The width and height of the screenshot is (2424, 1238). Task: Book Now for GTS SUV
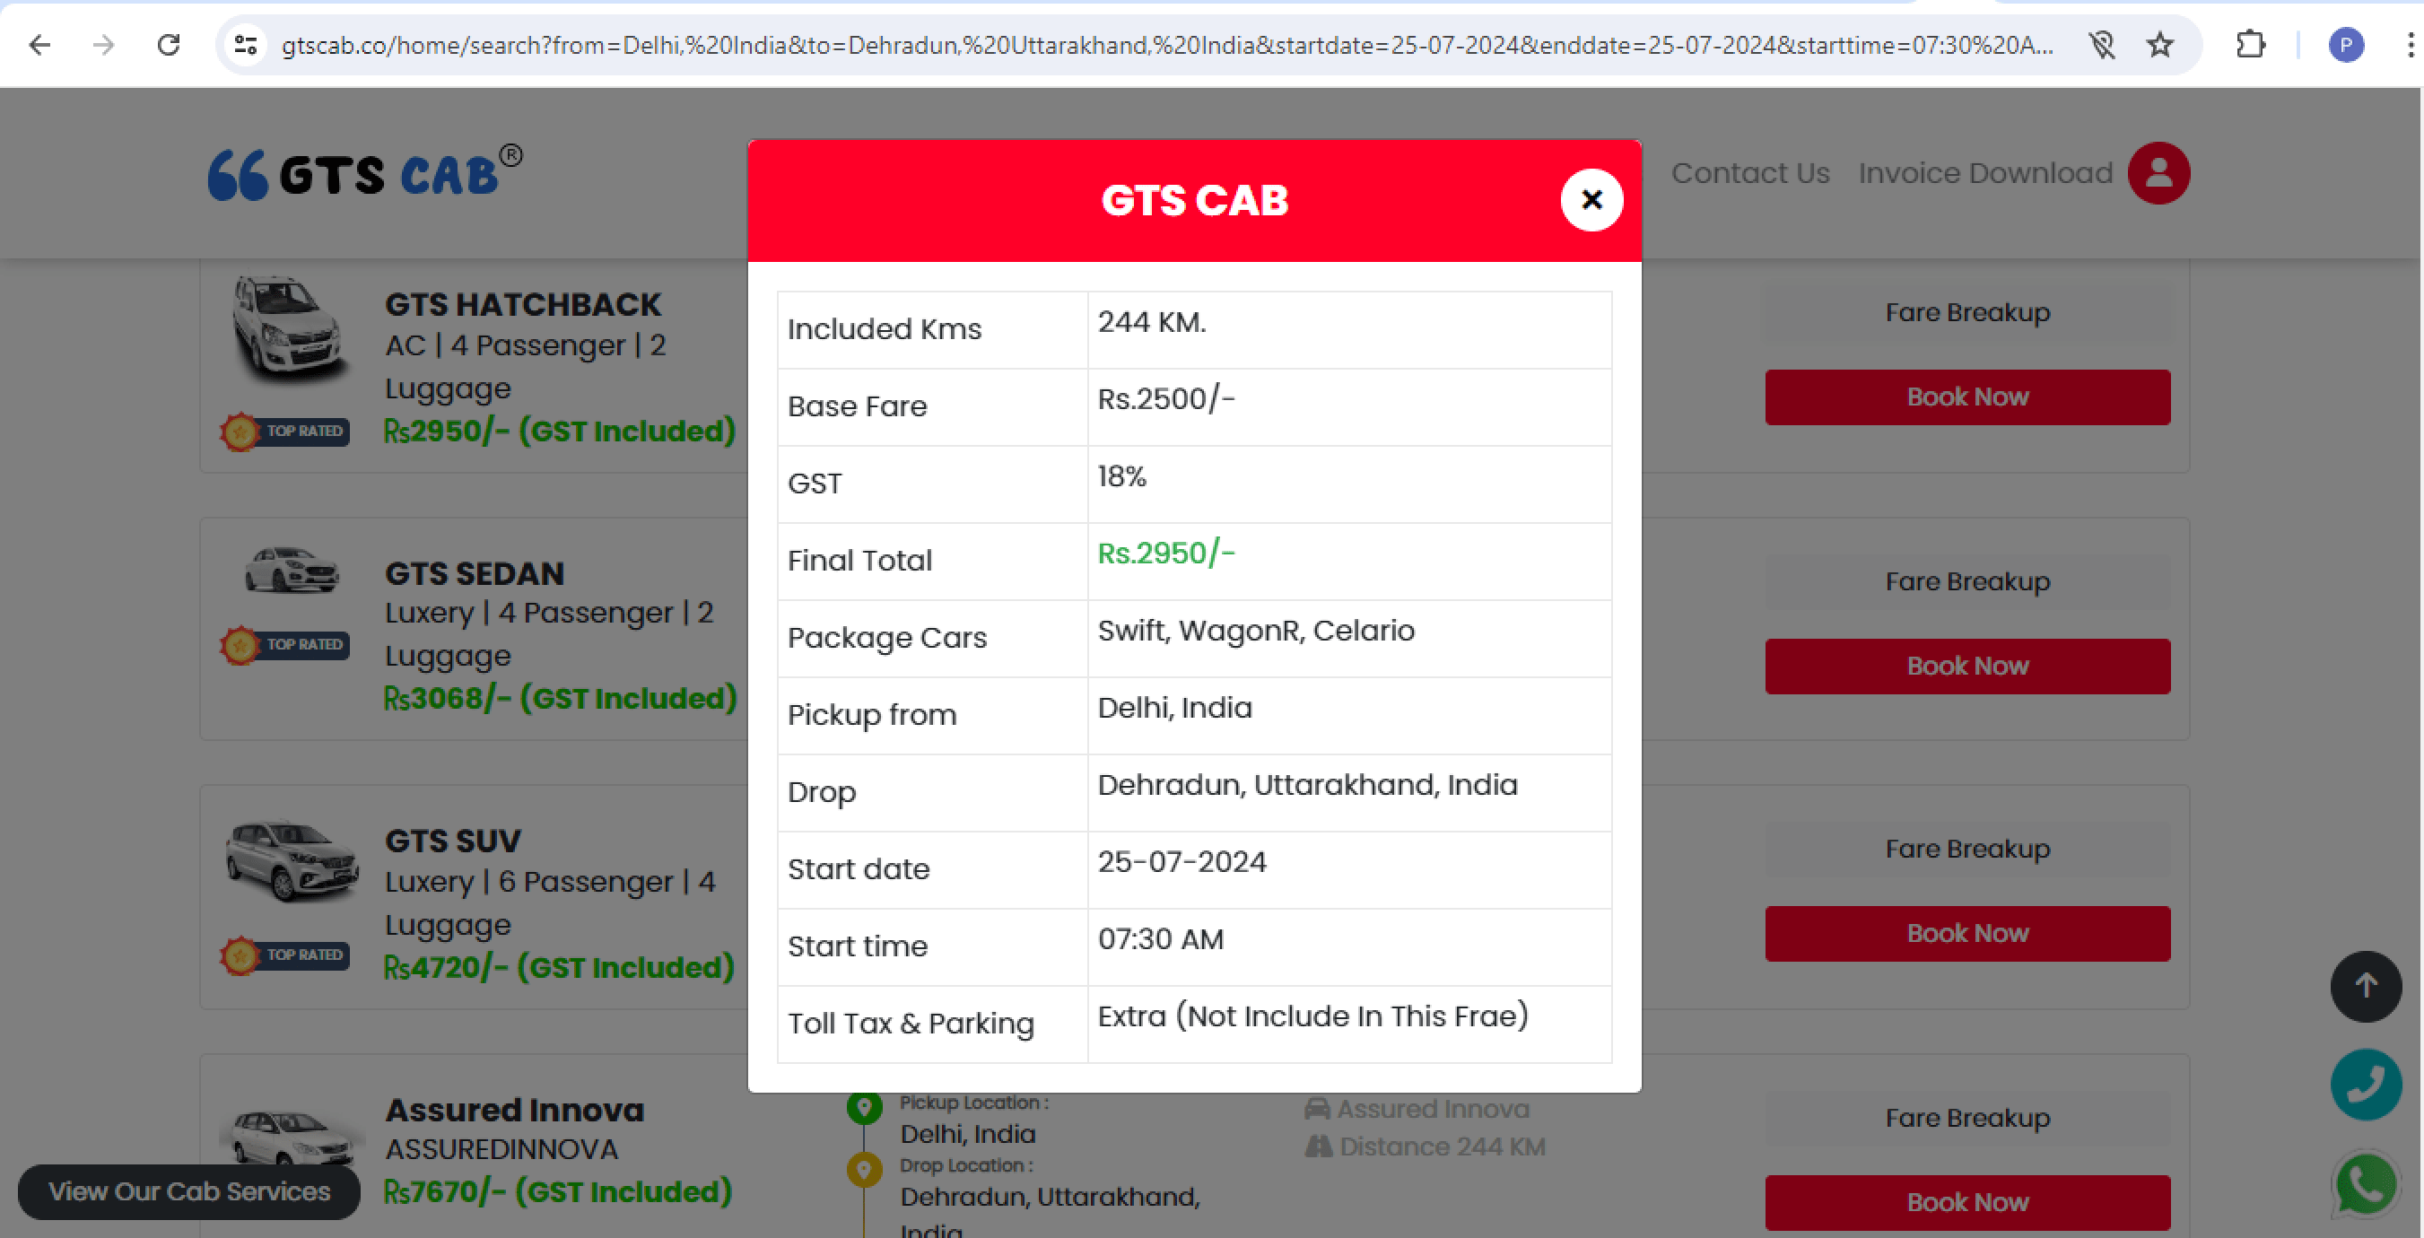1966,933
